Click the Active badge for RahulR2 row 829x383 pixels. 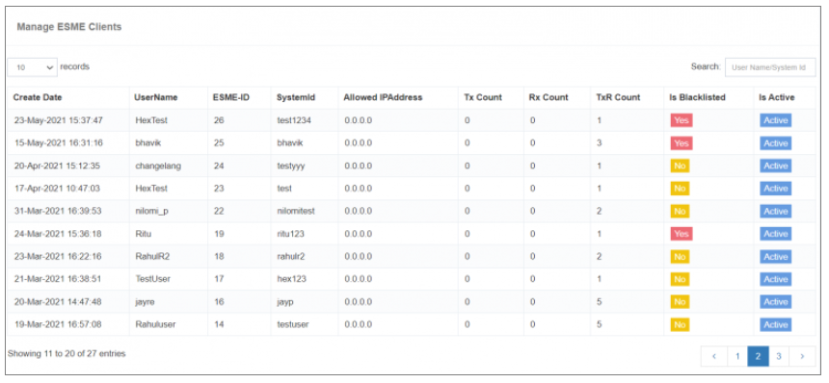click(x=776, y=256)
